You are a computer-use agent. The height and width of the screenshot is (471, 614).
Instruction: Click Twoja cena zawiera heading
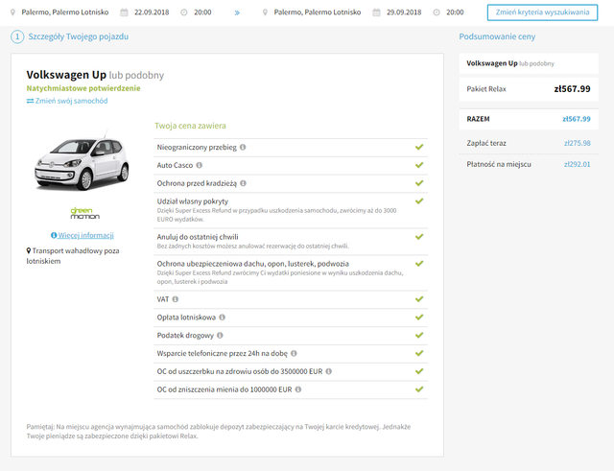click(190, 126)
